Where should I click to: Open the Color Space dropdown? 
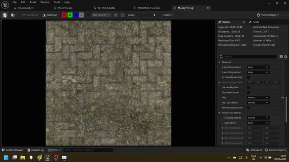[258, 123]
